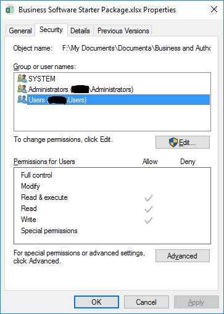Switch to the General tab
Screen dimensions: 224x314
click(x=20, y=31)
